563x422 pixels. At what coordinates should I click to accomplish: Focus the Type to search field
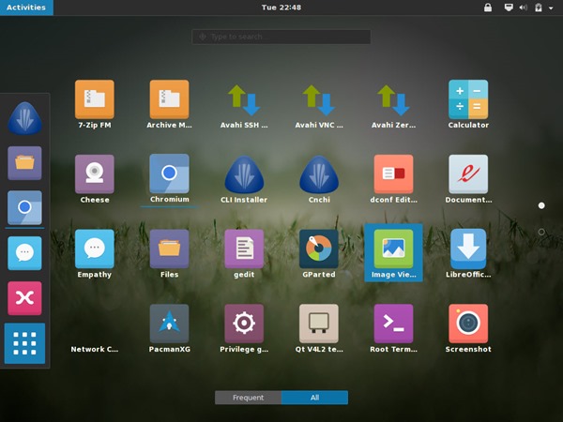pos(281,37)
